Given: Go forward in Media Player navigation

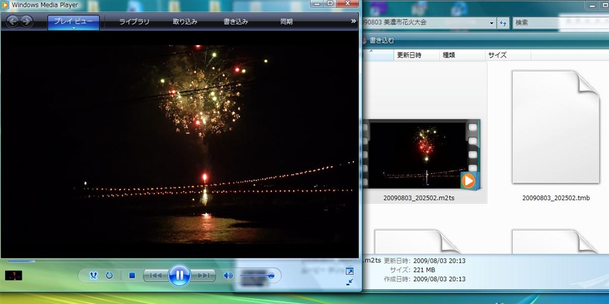Looking at the screenshot, I should click(26, 21).
